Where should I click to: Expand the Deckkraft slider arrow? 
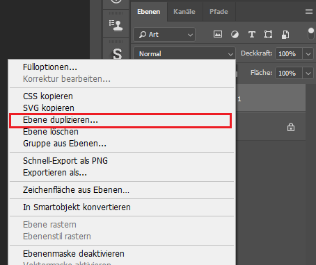[308, 54]
